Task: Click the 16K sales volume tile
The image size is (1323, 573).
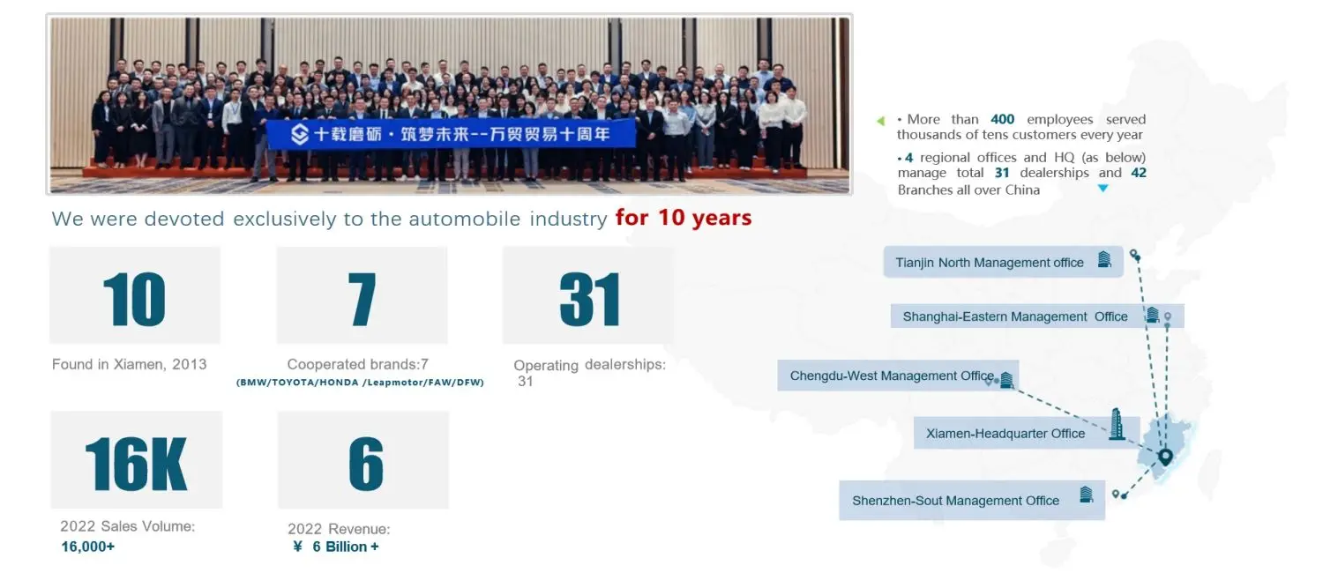Action: (136, 459)
